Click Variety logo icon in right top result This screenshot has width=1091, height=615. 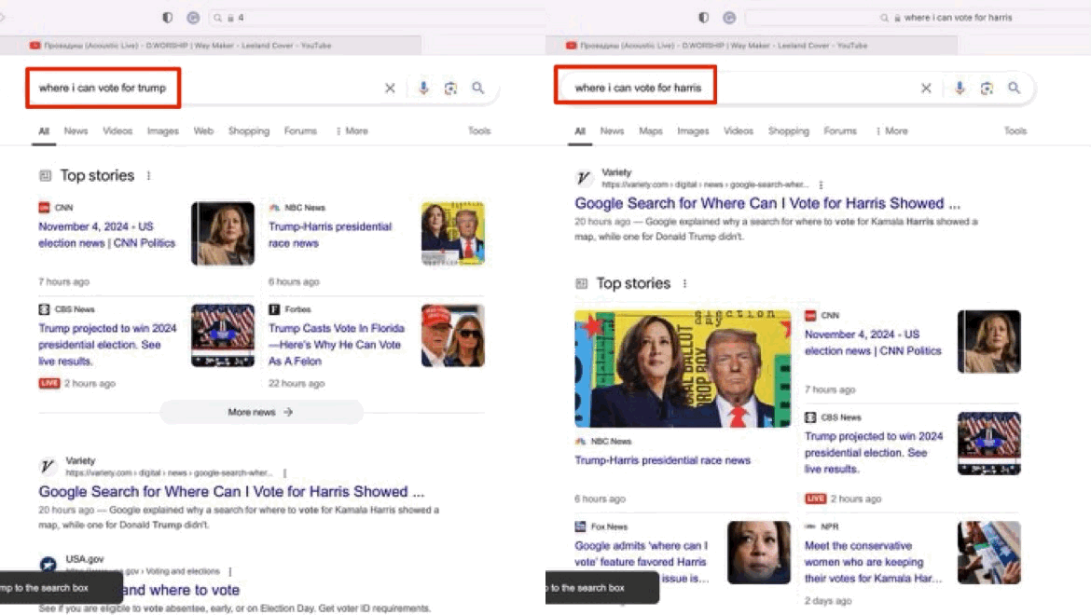pos(584,178)
